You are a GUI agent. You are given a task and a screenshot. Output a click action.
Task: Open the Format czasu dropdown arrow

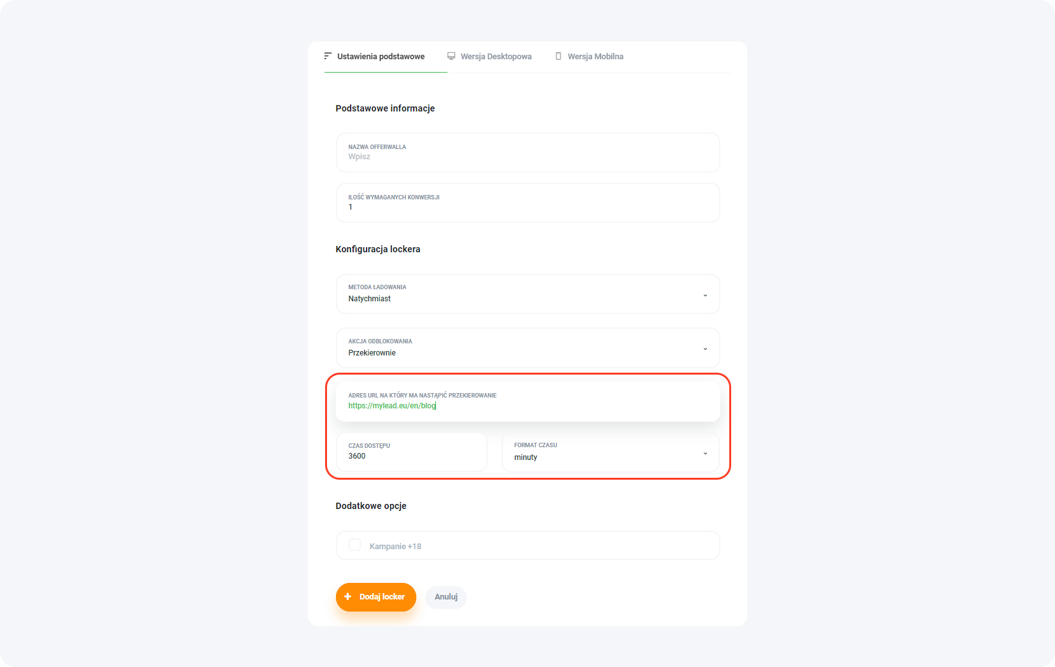tap(705, 453)
